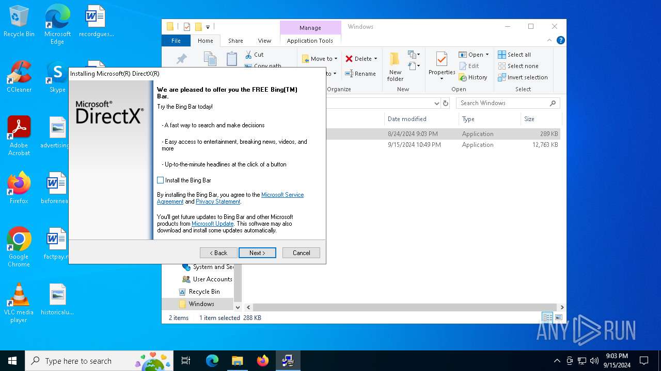Switch to Large icons view icon

click(x=558, y=317)
